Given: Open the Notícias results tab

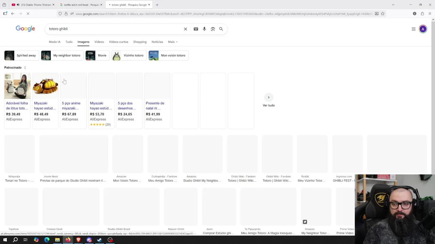Looking at the screenshot, I should pyautogui.click(x=157, y=42).
